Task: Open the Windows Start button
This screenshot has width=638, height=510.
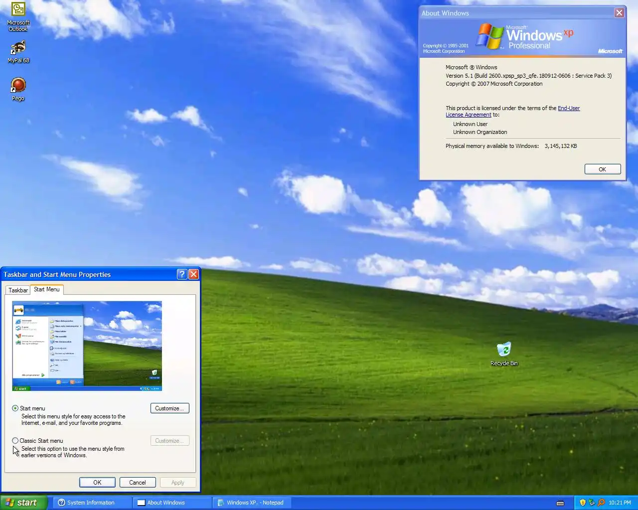Action: [23, 503]
